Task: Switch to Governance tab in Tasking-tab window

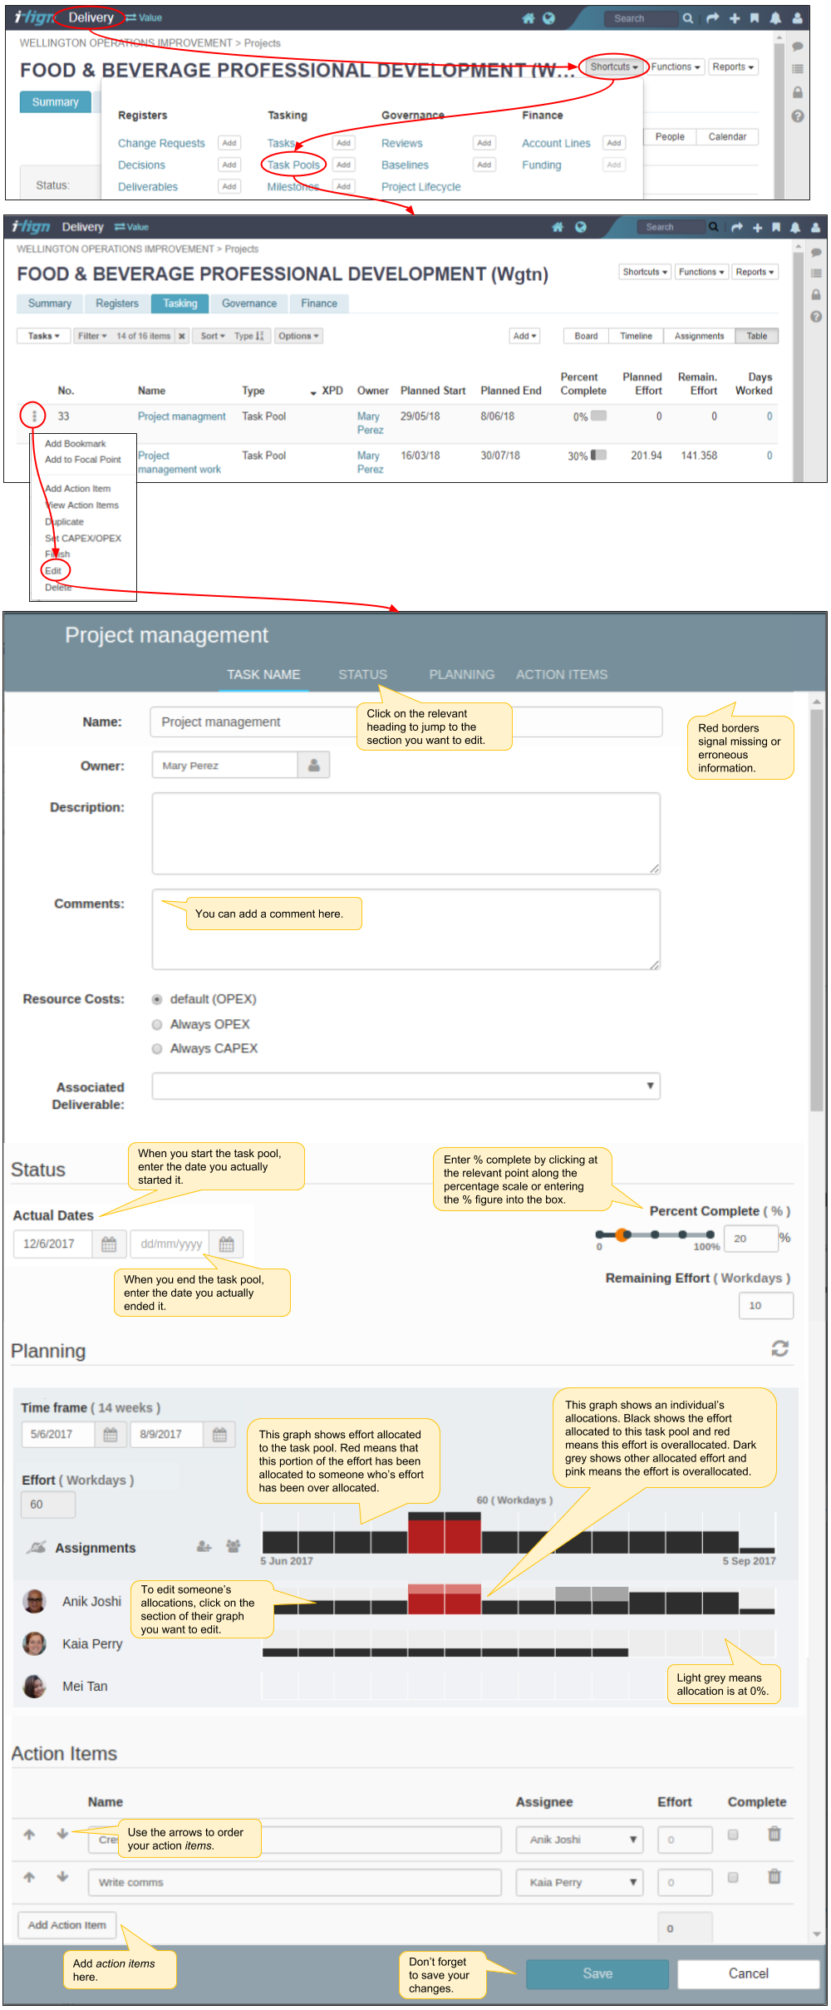Action: (249, 303)
